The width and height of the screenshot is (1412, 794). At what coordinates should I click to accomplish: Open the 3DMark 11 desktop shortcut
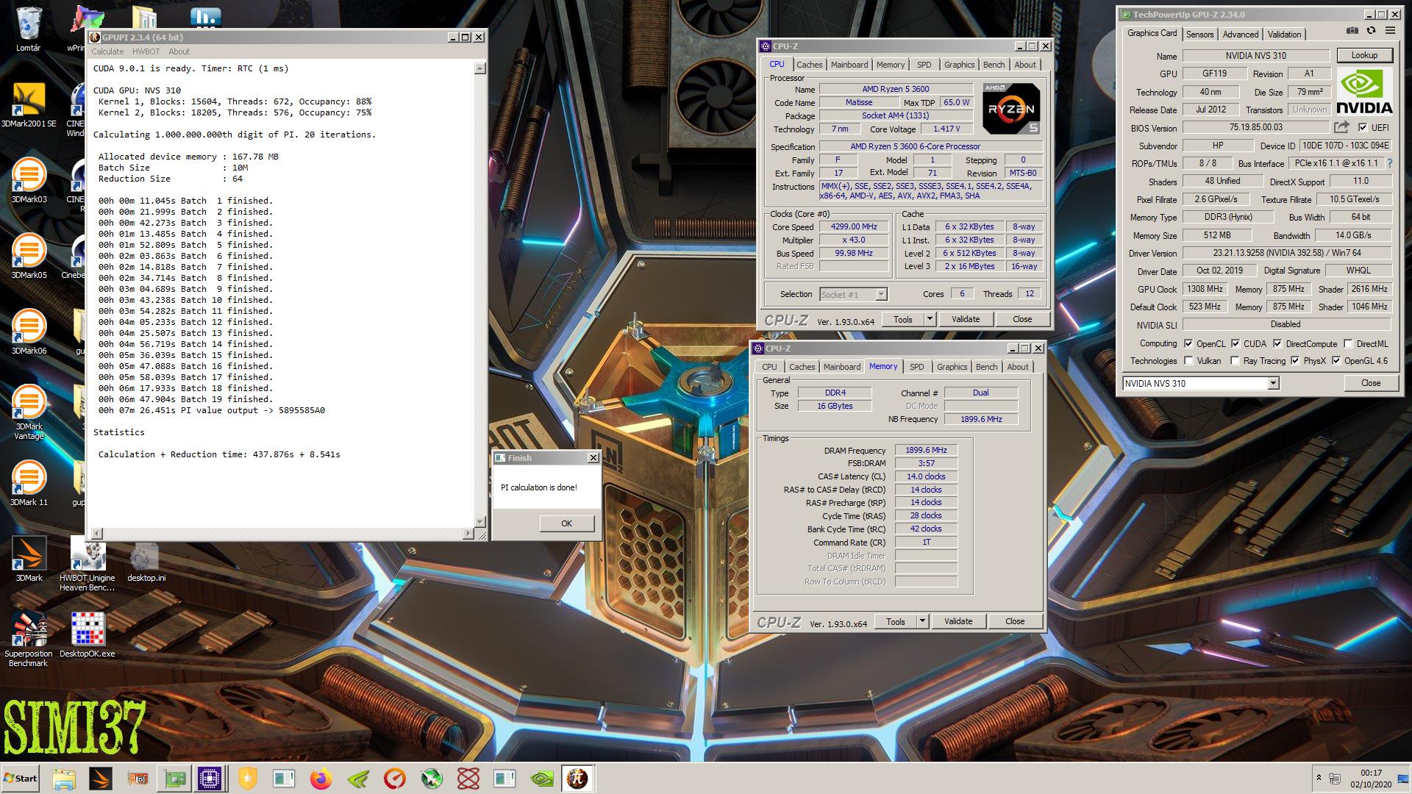pos(29,484)
